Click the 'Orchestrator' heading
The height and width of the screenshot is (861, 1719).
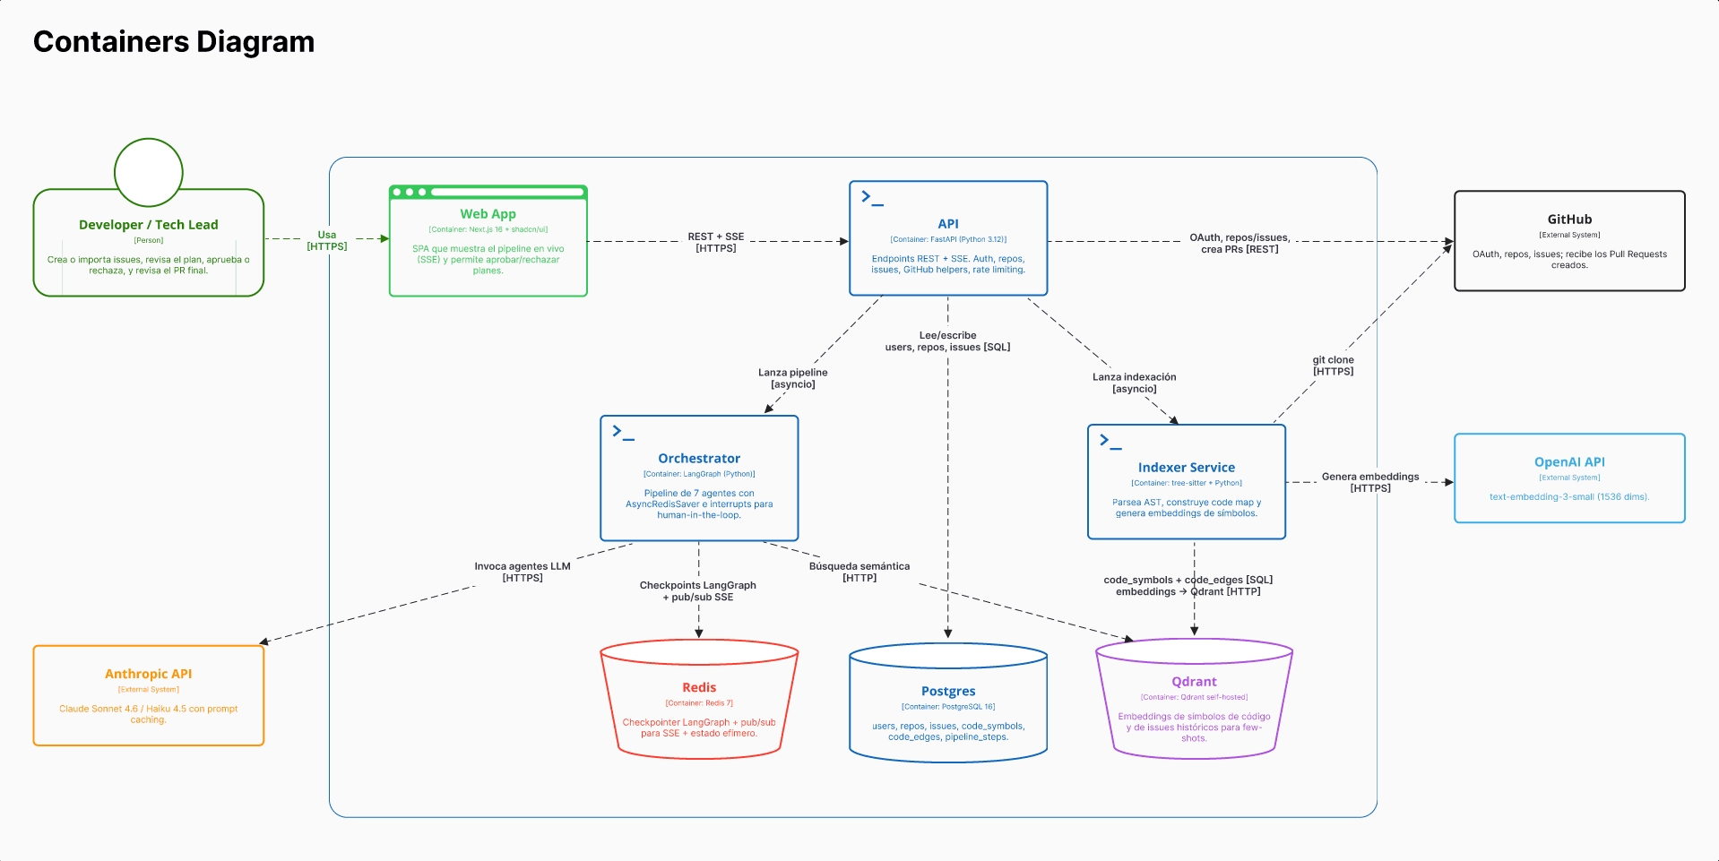[699, 459]
